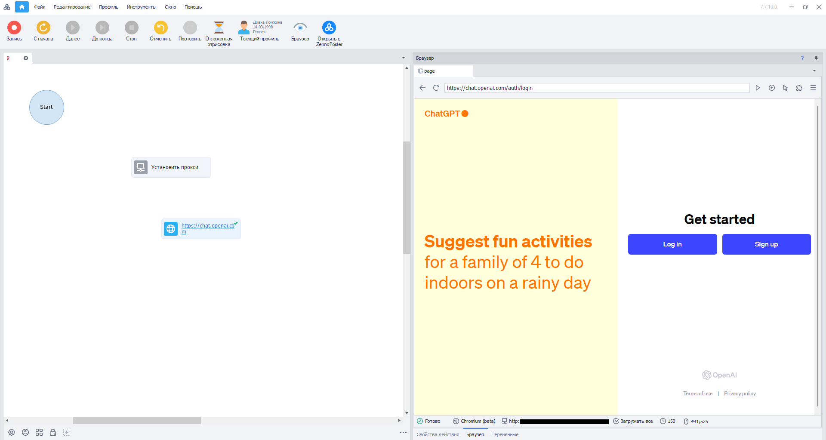Expand the browser tabs dropdown arrow
The width and height of the screenshot is (826, 440).
coord(814,71)
